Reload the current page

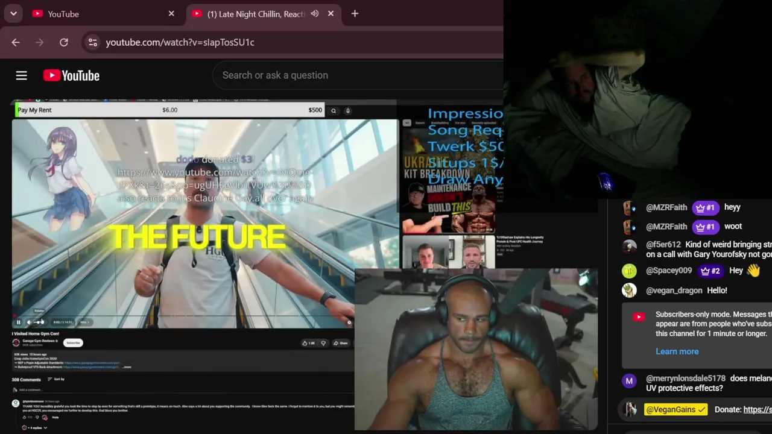coord(64,42)
